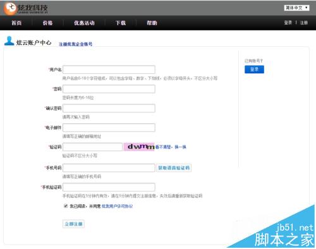Click the blue user account icon
The width and height of the screenshot is (316, 249).
pos(9,41)
